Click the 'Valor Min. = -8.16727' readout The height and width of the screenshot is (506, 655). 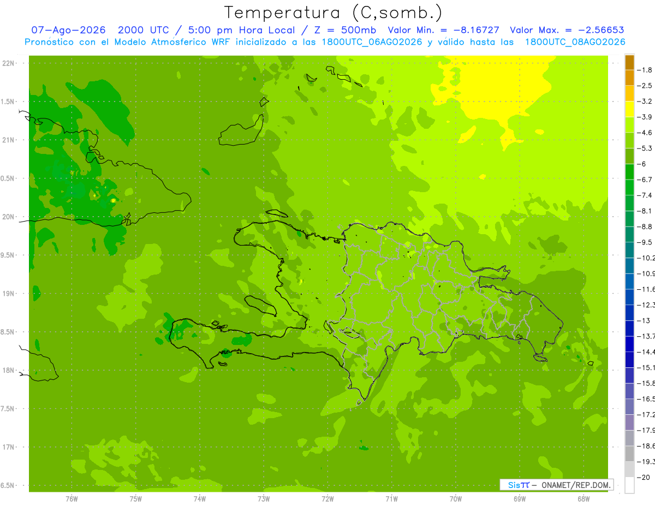[443, 30]
